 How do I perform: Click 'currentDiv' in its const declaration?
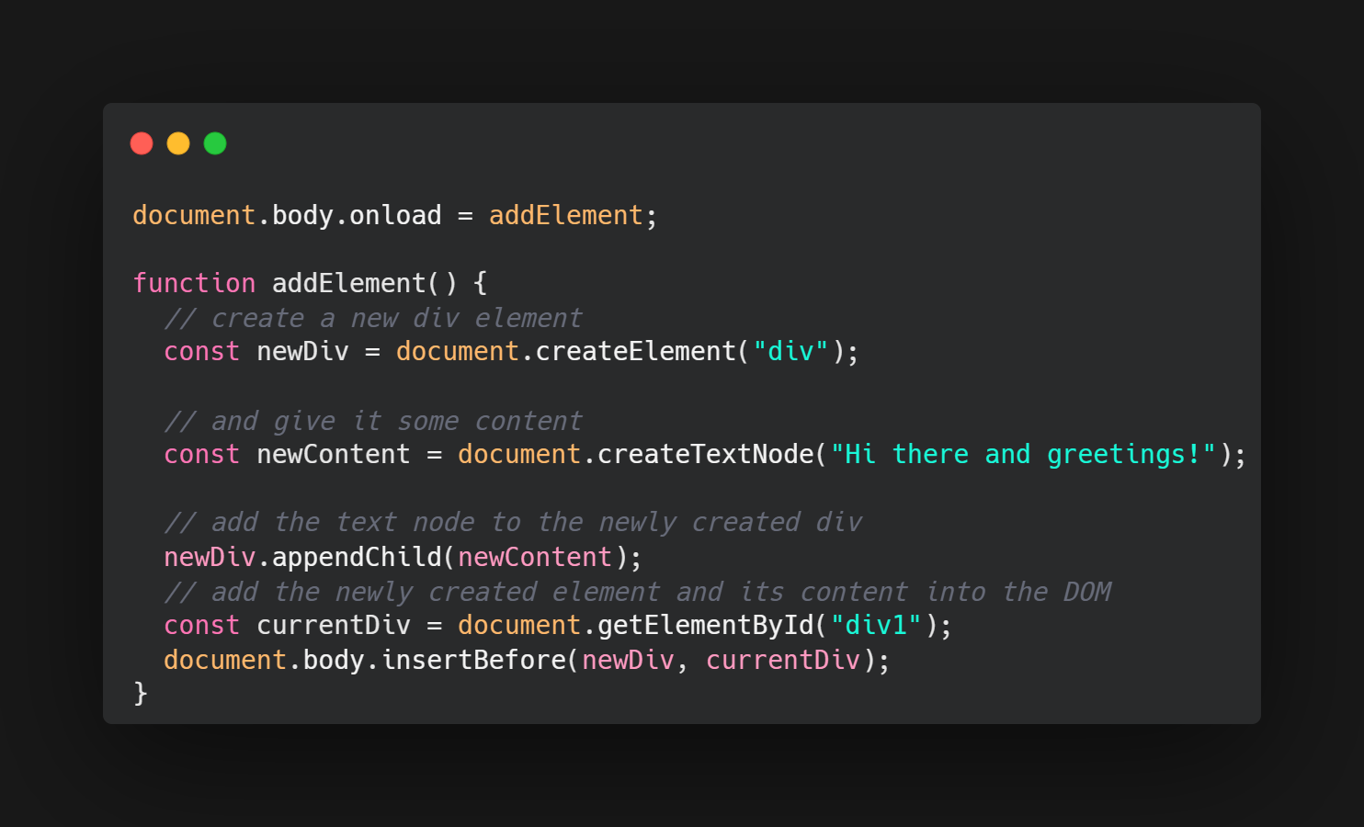(334, 625)
